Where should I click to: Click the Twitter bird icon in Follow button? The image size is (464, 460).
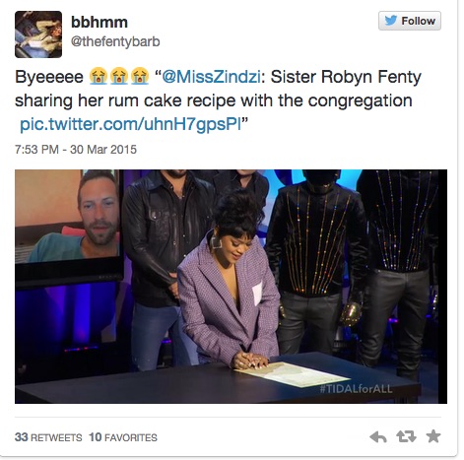(391, 21)
